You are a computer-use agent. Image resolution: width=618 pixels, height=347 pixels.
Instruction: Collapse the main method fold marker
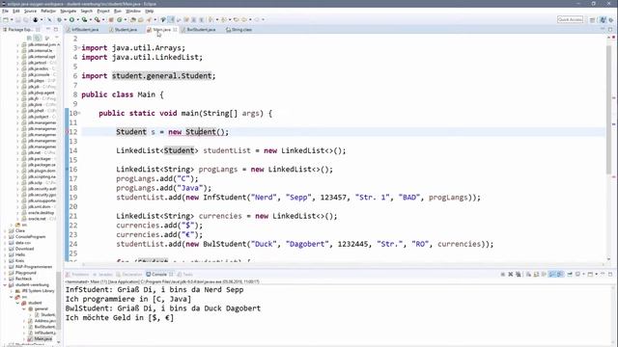[x=79, y=114]
